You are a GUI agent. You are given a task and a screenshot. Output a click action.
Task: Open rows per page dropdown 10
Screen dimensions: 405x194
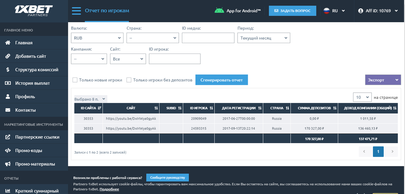(362, 97)
